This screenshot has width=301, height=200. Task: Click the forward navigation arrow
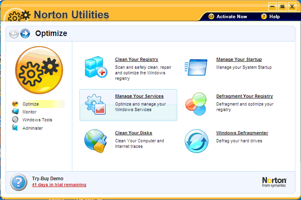pos(25,34)
